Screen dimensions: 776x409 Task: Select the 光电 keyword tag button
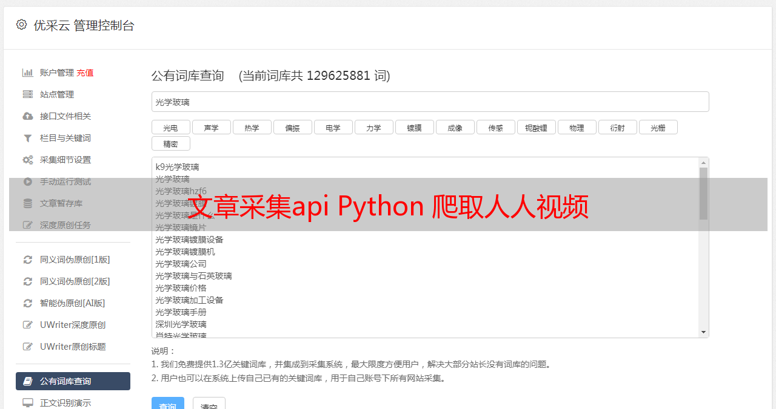[170, 127]
